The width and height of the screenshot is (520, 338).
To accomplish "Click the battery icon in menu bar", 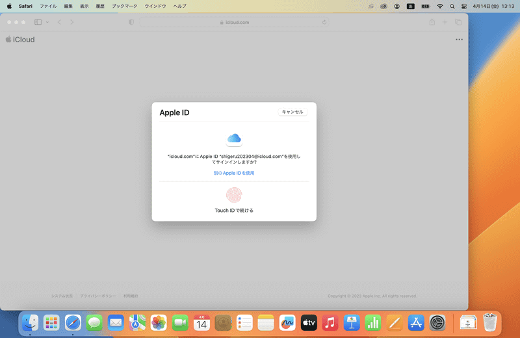I will [426, 6].
